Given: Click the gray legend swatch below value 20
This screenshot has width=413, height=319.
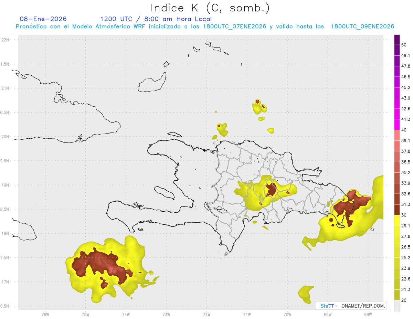Looking at the screenshot, I should tap(397, 305).
